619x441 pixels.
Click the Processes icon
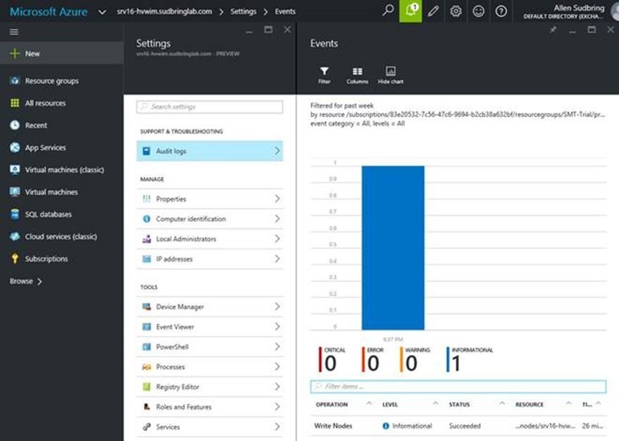(146, 367)
